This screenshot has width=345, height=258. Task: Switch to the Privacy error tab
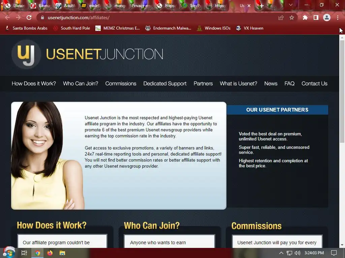coord(141,6)
